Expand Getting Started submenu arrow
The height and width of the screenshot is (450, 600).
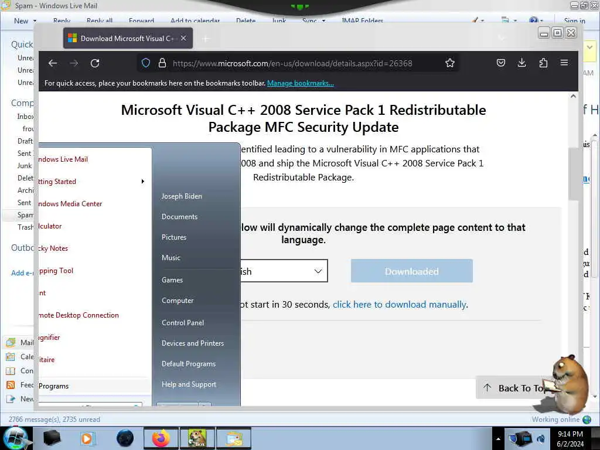point(143,182)
